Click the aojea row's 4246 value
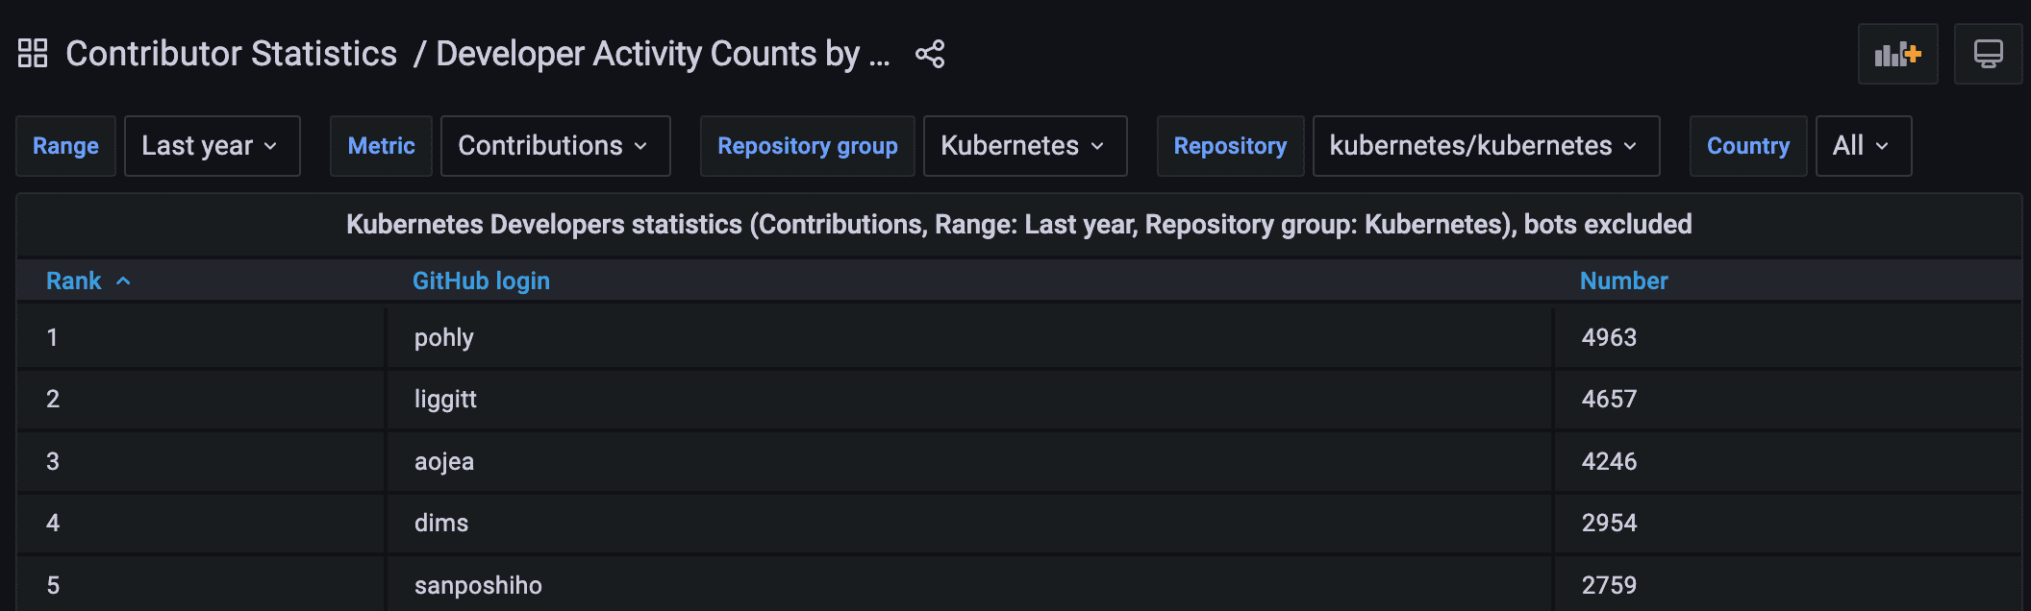This screenshot has height=611, width=2031. [x=1609, y=462]
